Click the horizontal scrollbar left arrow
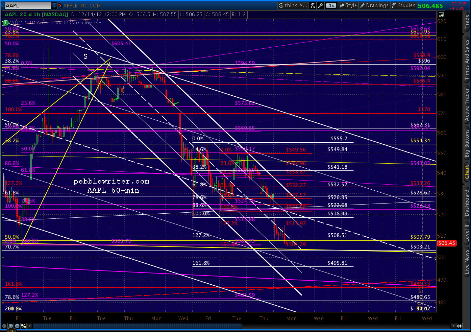Viewport: 471px width, 332px height. [x=30, y=326]
